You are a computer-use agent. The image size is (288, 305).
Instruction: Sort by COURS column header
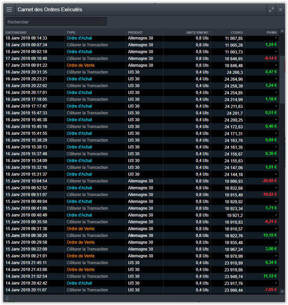click(x=237, y=32)
